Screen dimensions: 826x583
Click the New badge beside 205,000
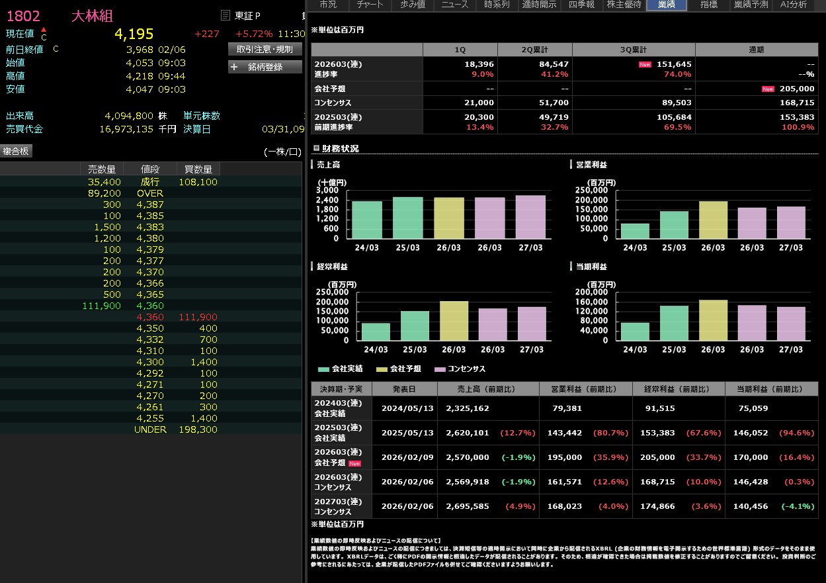click(x=768, y=89)
